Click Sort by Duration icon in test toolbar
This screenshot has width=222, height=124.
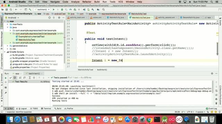coord(25,77)
